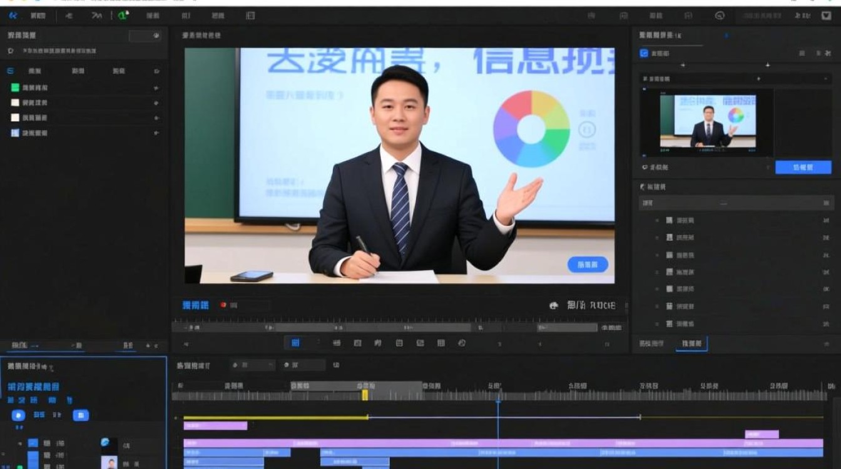Click the blue rounded button over the preview
The width and height of the screenshot is (841, 469).
pyautogui.click(x=588, y=265)
